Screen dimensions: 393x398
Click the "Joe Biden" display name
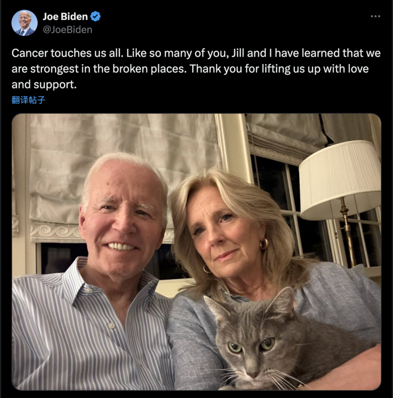pos(65,17)
